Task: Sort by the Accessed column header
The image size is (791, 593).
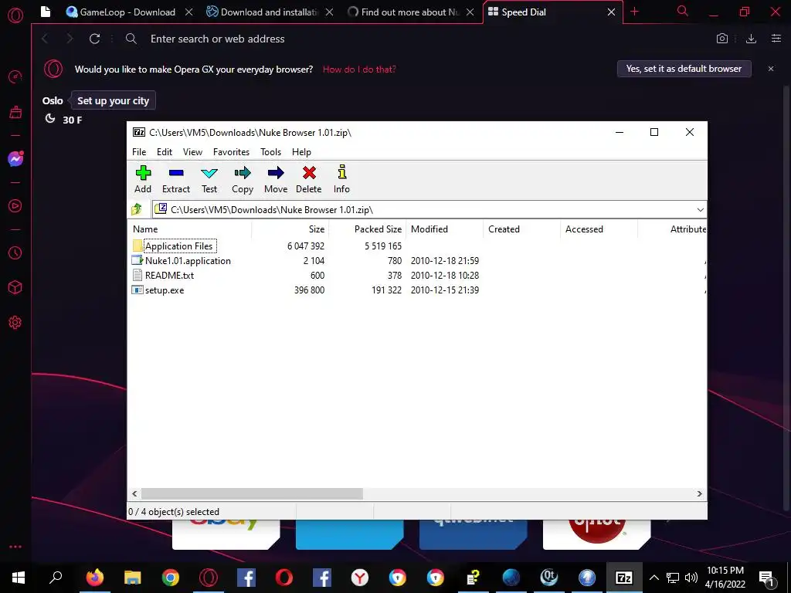Action: tap(599, 229)
